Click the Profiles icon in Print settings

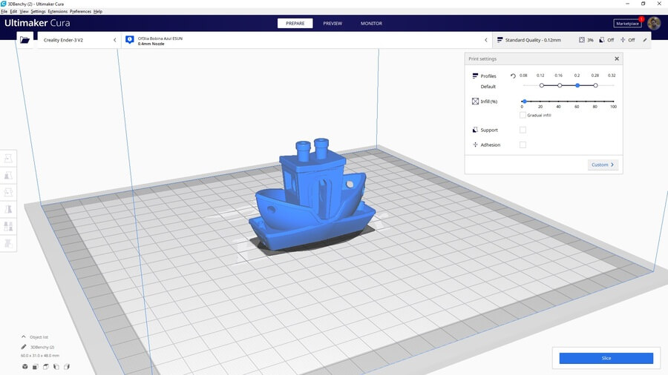(475, 76)
